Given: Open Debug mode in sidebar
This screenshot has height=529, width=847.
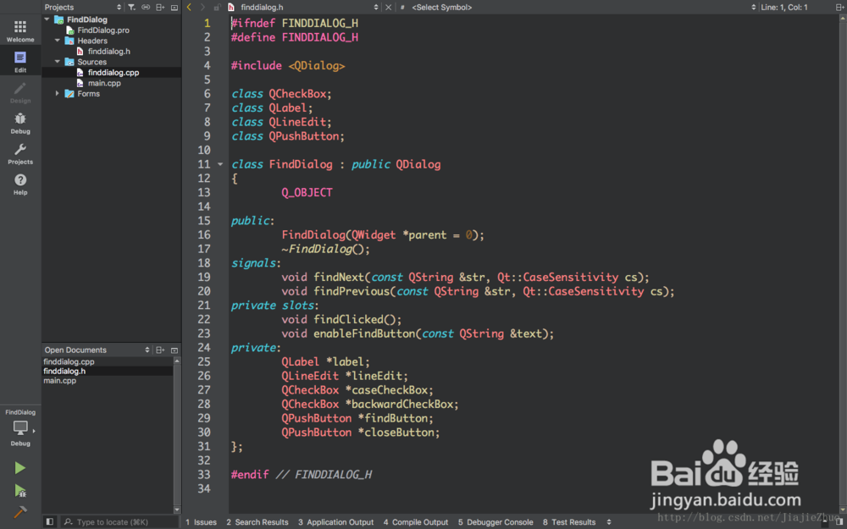Looking at the screenshot, I should pyautogui.click(x=20, y=123).
